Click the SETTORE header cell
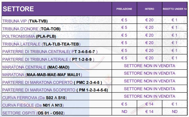The width and height of the screenshot is (189, 117). (x=18, y=9)
